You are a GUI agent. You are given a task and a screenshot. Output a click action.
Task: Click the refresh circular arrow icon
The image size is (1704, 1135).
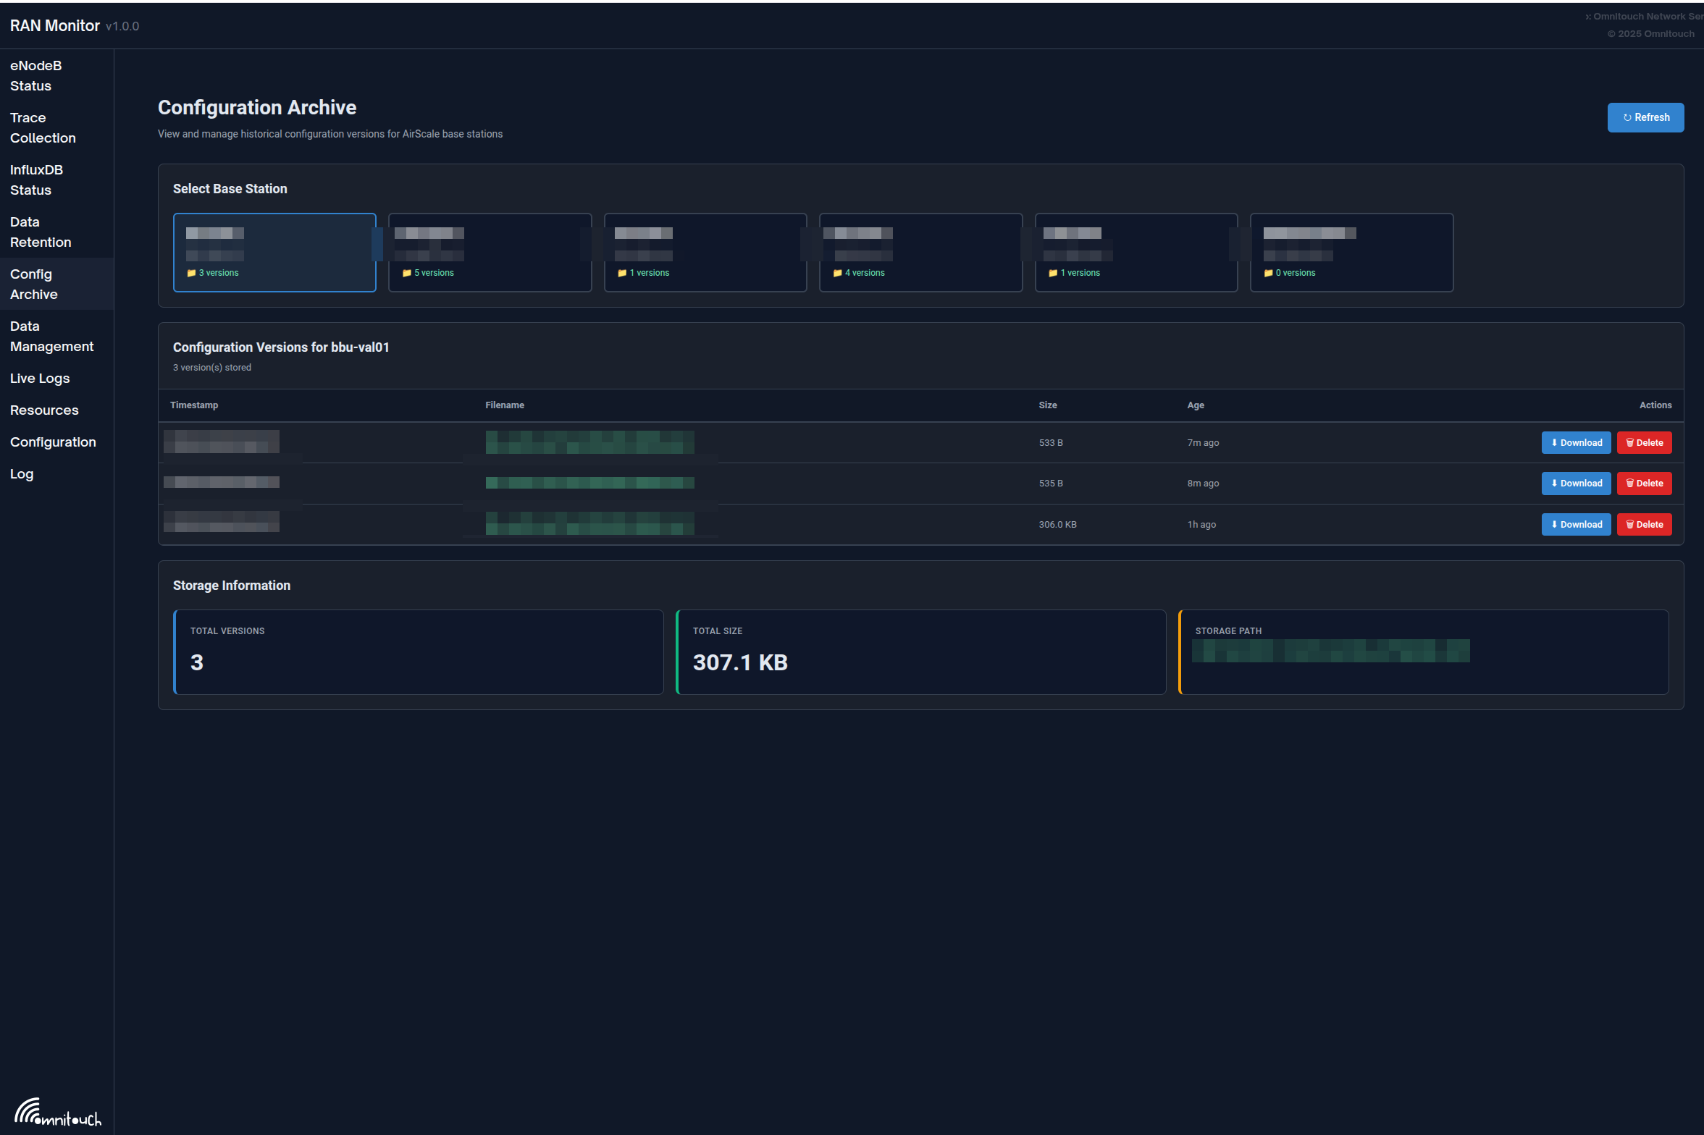pos(1628,117)
